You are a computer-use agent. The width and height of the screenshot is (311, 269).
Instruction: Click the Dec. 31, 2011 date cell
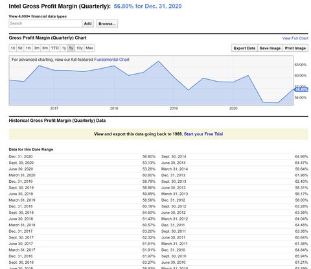(x=173, y=225)
